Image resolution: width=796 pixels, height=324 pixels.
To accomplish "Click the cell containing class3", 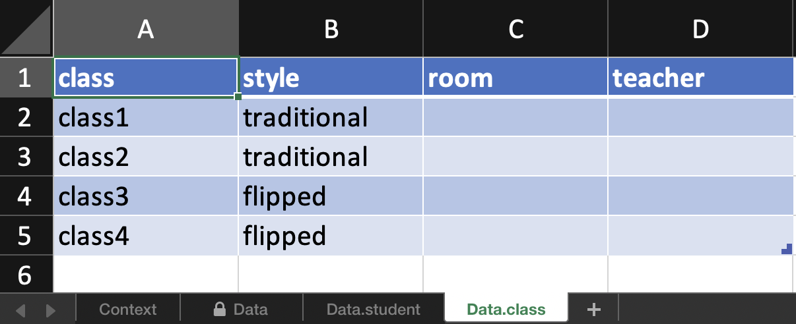I will pos(145,196).
